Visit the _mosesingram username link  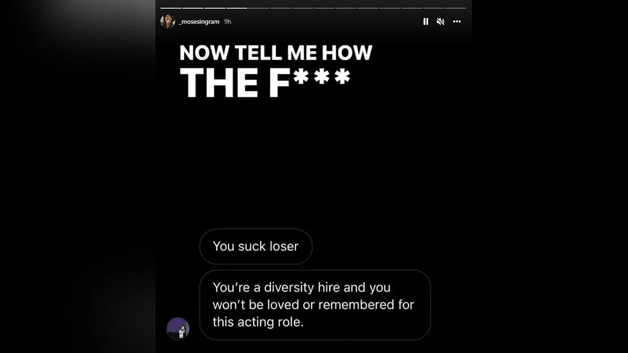(199, 21)
